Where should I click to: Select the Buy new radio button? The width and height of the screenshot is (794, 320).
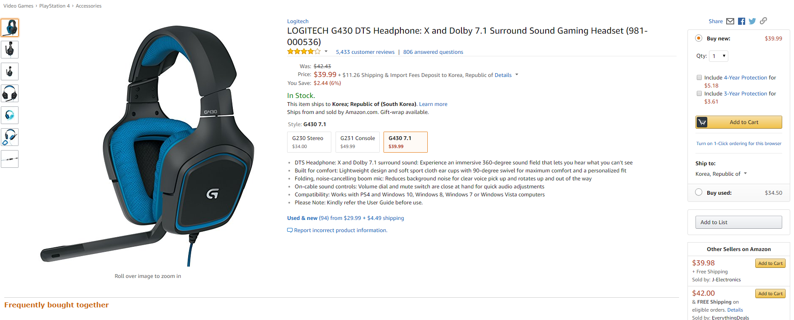click(x=699, y=38)
